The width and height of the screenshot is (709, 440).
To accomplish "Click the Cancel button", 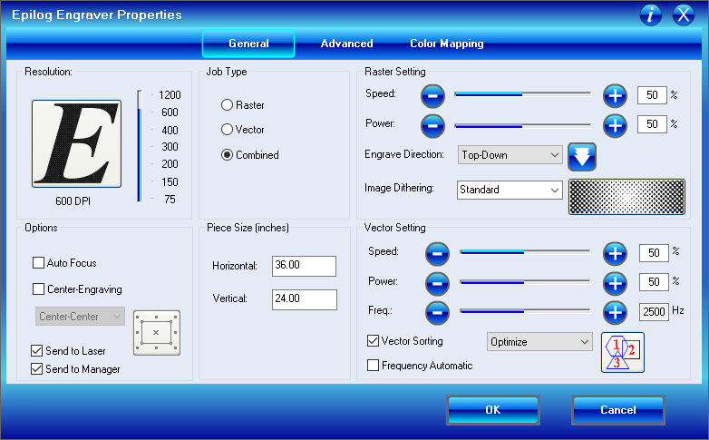I will click(618, 410).
